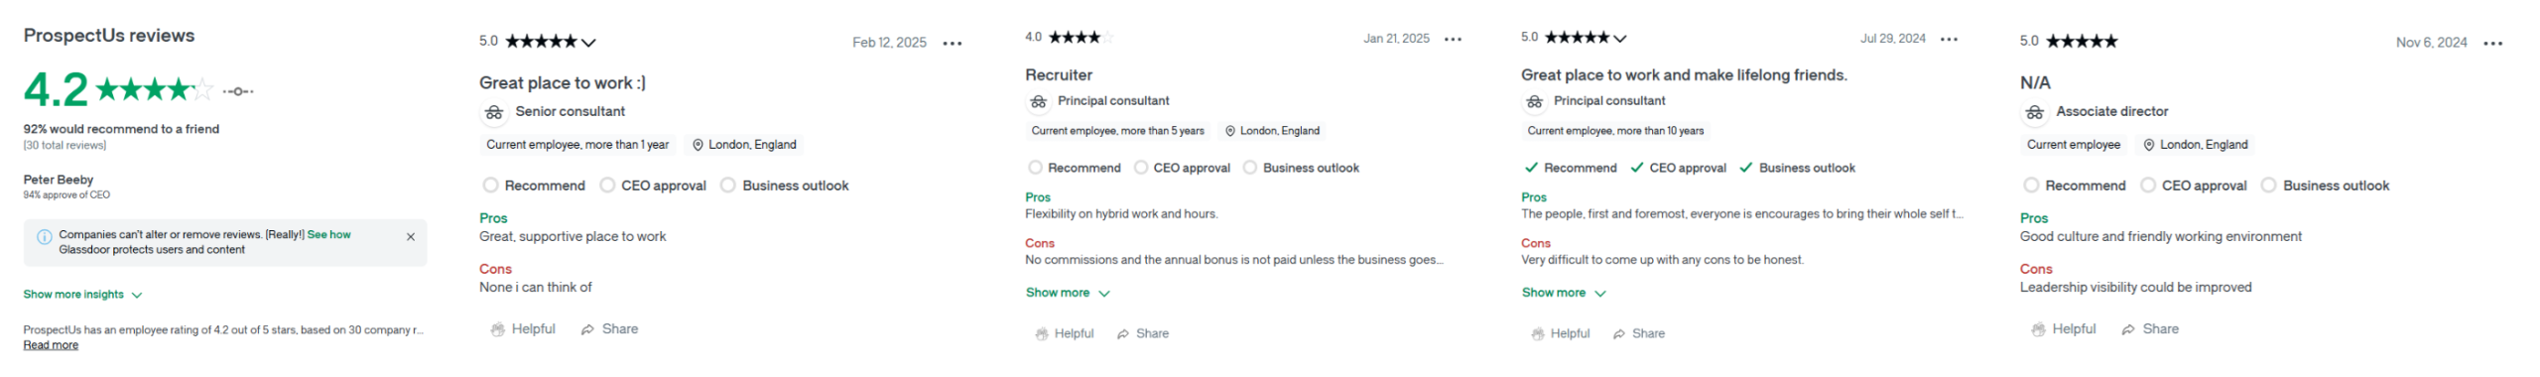Click the rating distribution slider beside 4.2 stars
The image size is (2540, 377).
pos(237,91)
